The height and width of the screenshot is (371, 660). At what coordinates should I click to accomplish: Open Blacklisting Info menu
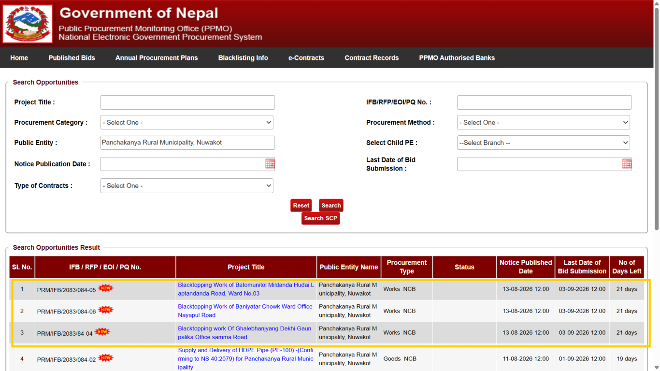243,58
